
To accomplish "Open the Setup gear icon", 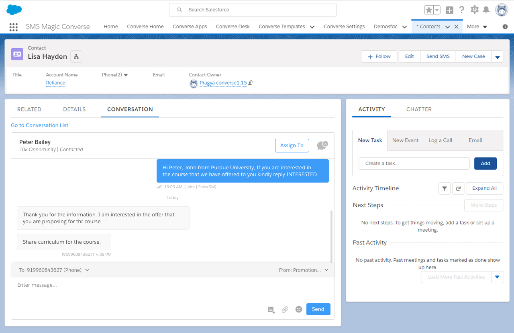I will point(474,10).
